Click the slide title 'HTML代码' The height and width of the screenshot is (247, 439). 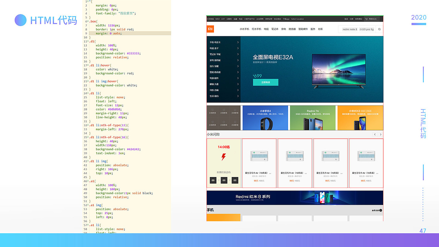pos(54,20)
